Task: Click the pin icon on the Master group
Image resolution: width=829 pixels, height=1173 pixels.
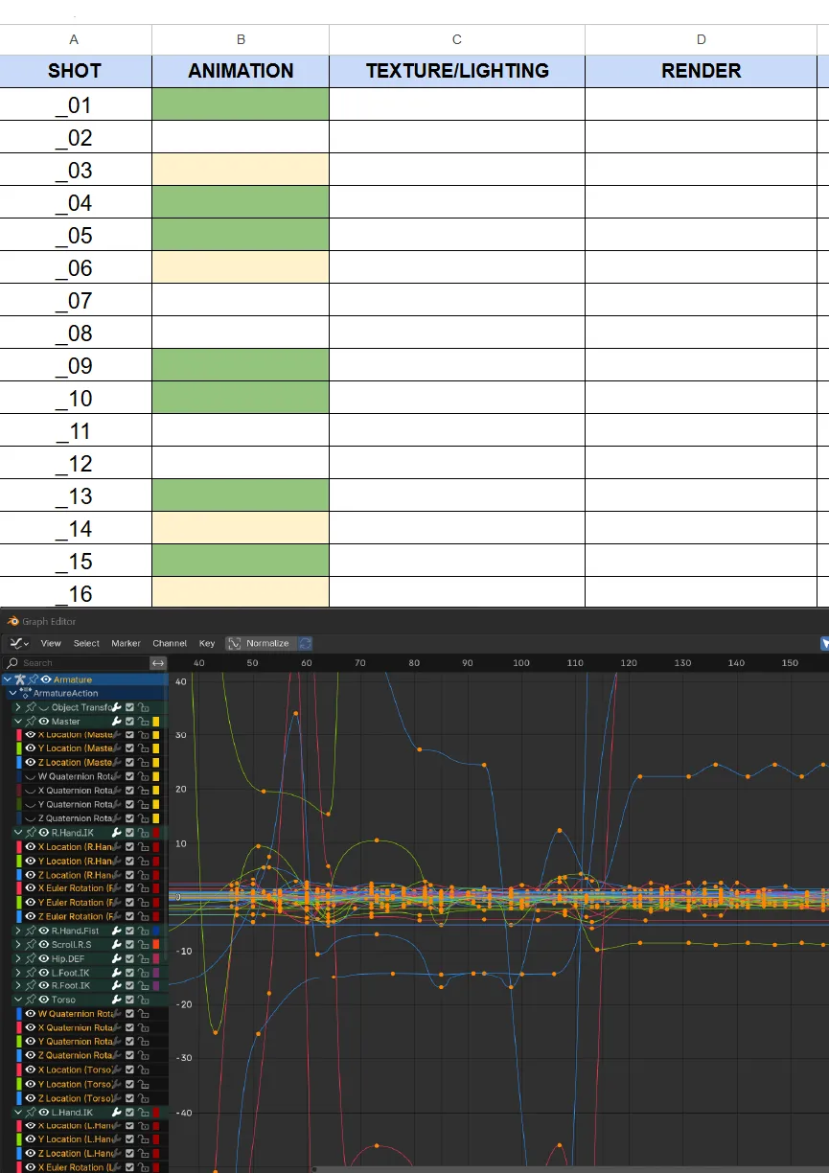Action: [31, 722]
